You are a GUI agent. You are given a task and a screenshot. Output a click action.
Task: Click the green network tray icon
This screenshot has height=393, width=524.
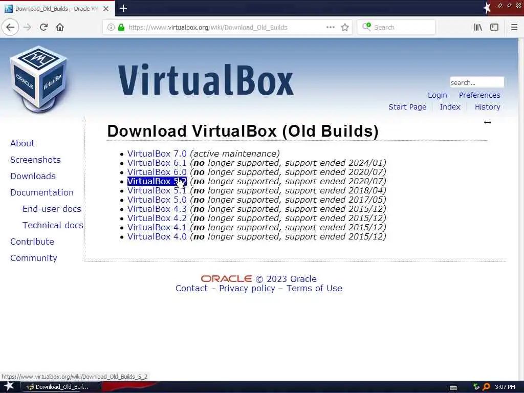click(476, 387)
